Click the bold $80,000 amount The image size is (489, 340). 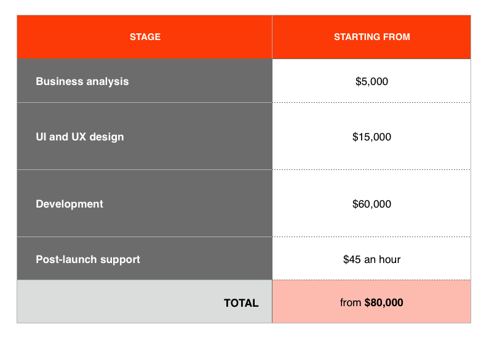[x=384, y=302]
